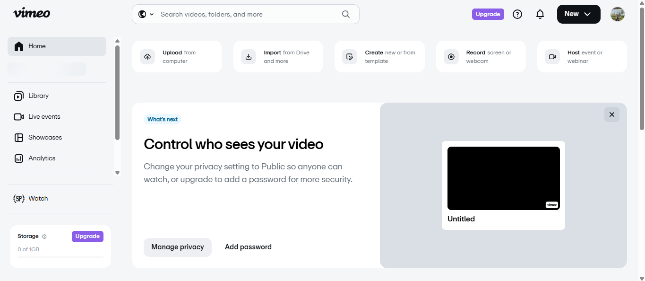Select Home in the sidebar
Screen dimensions: 645x281
(x=38, y=46)
